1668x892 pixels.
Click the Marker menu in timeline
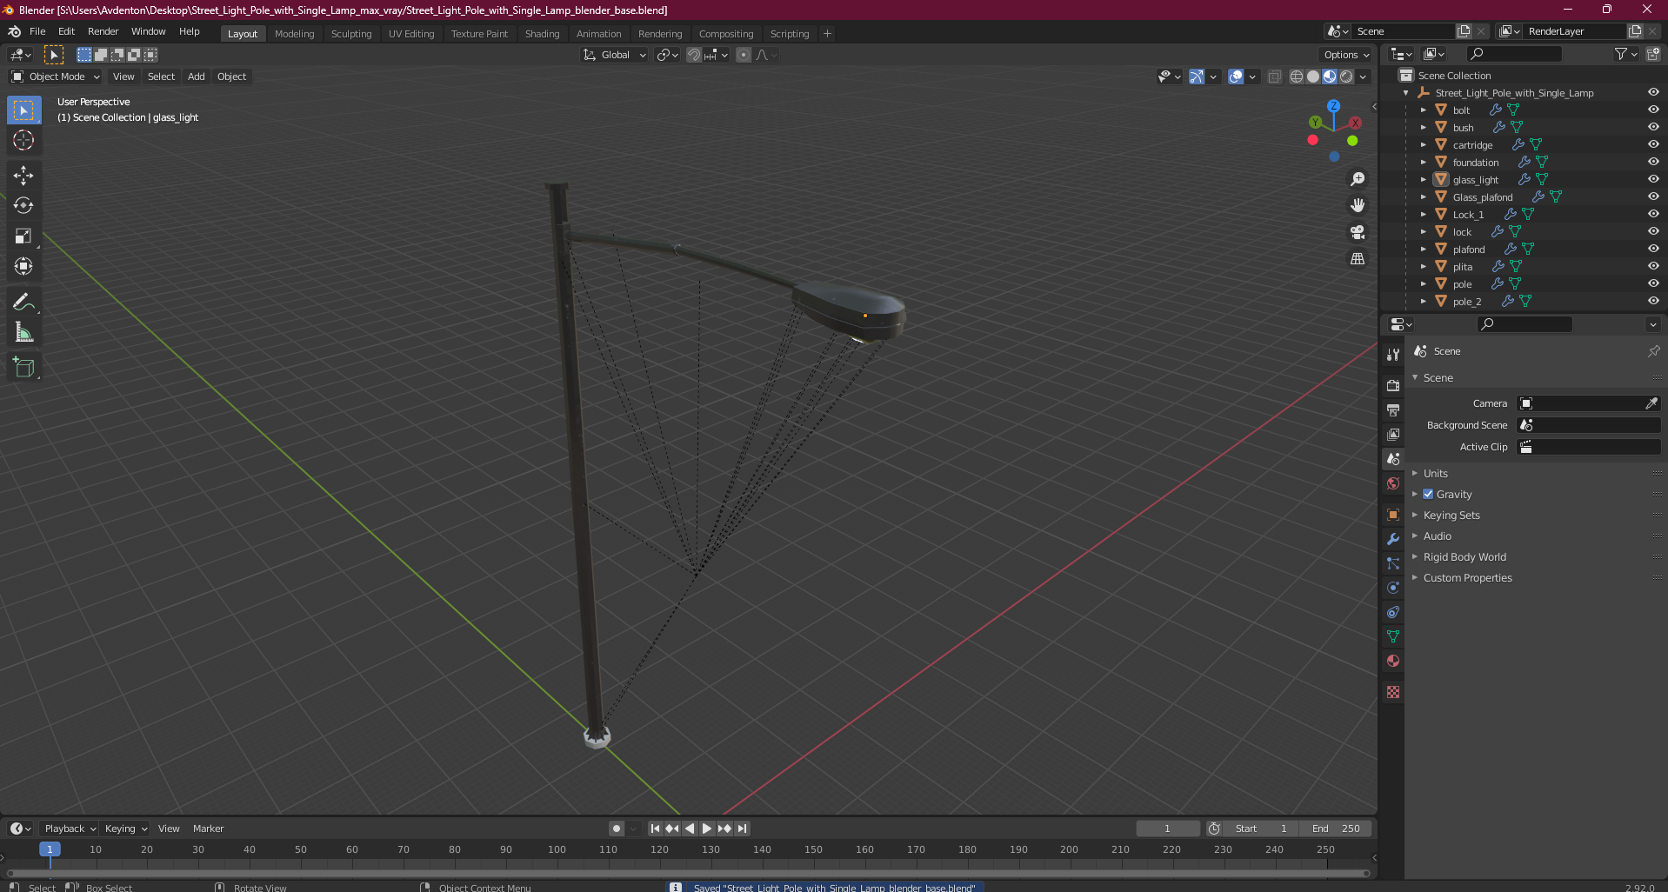pos(208,829)
